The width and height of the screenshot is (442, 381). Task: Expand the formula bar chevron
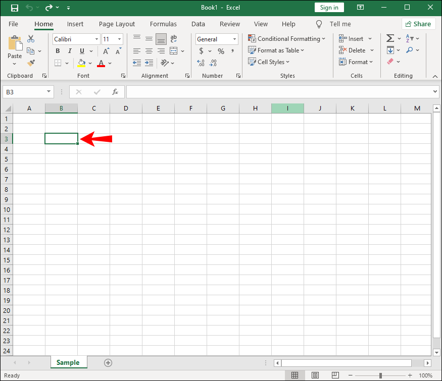(x=435, y=91)
